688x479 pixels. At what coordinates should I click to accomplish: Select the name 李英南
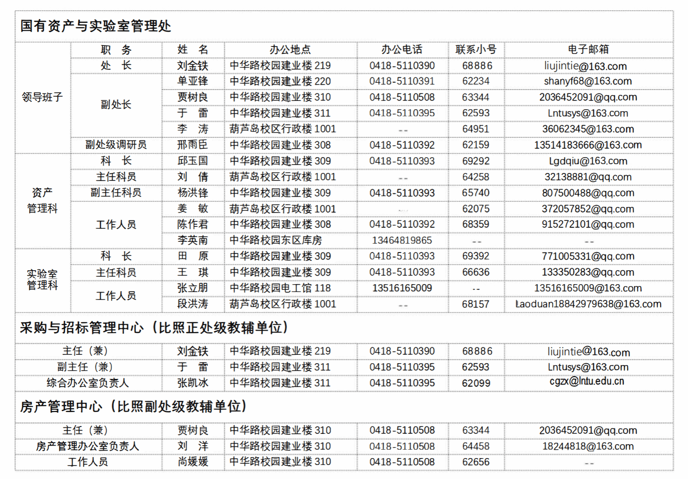pyautogui.click(x=192, y=240)
